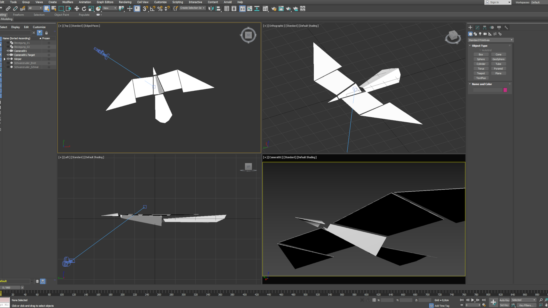Viewport: 548px width, 308px height.
Task: Click the GeoSphere button
Action: tap(498, 59)
